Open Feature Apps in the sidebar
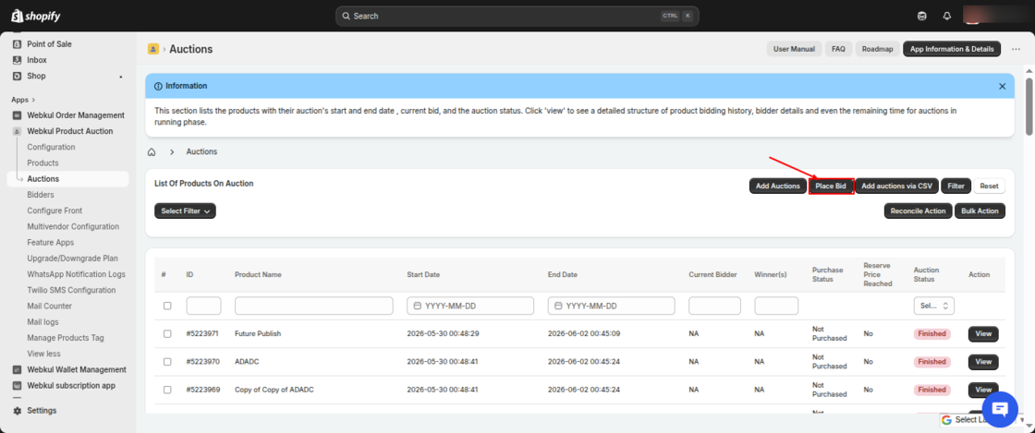The height and width of the screenshot is (433, 1035). pyautogui.click(x=50, y=243)
